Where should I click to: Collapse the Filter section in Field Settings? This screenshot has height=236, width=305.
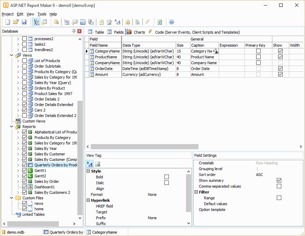[196, 192]
